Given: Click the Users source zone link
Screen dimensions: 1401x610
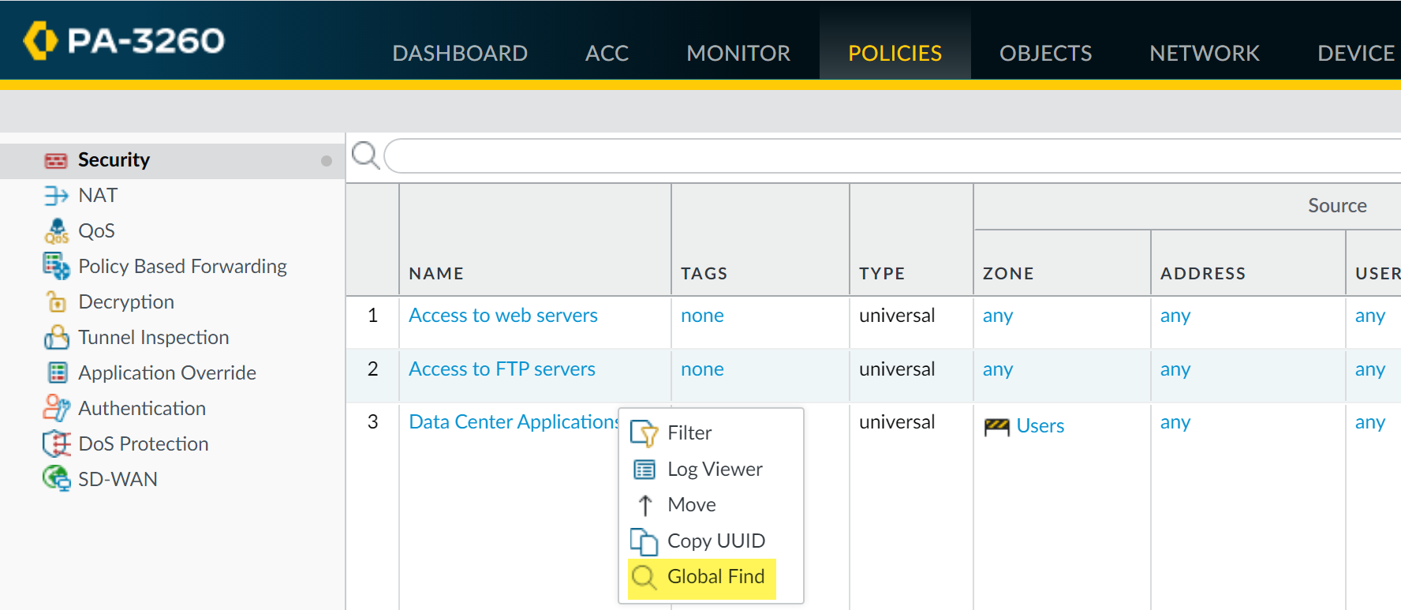Looking at the screenshot, I should (x=1040, y=426).
